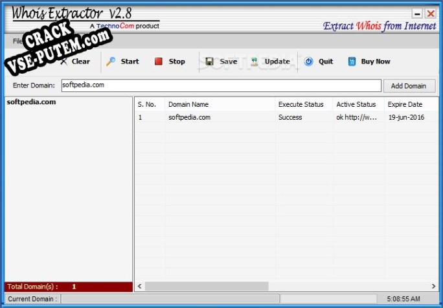Select the softpedia.com cell in the table
Screen dimensions: 443x308
(x=189, y=117)
